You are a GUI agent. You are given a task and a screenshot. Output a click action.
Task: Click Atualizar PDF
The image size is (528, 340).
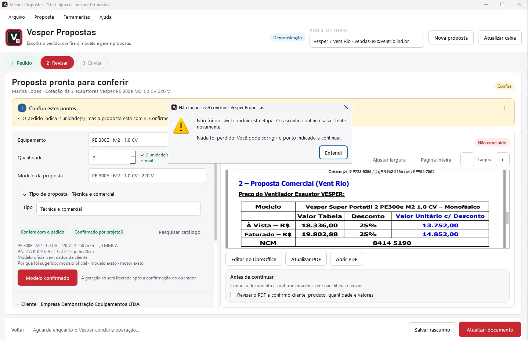(306, 259)
